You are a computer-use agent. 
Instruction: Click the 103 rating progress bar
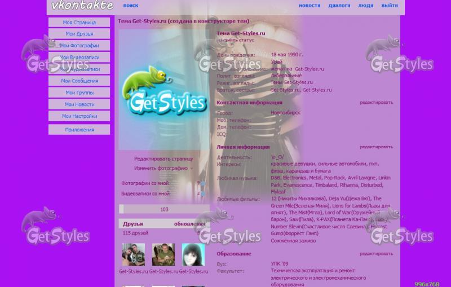click(x=164, y=209)
